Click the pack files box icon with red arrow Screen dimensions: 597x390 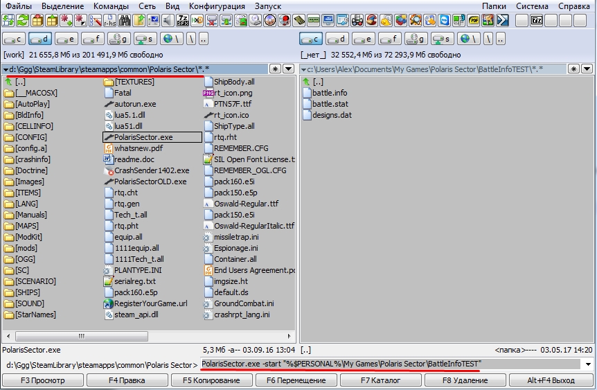pos(37,20)
